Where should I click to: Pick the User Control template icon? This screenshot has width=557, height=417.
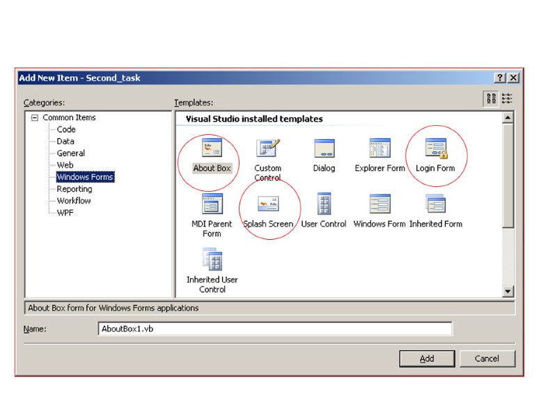(x=324, y=204)
